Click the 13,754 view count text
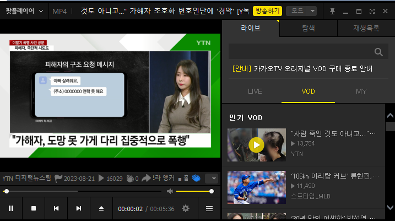Image resolution: width=395 pixels, height=221 pixels. tap(305, 143)
